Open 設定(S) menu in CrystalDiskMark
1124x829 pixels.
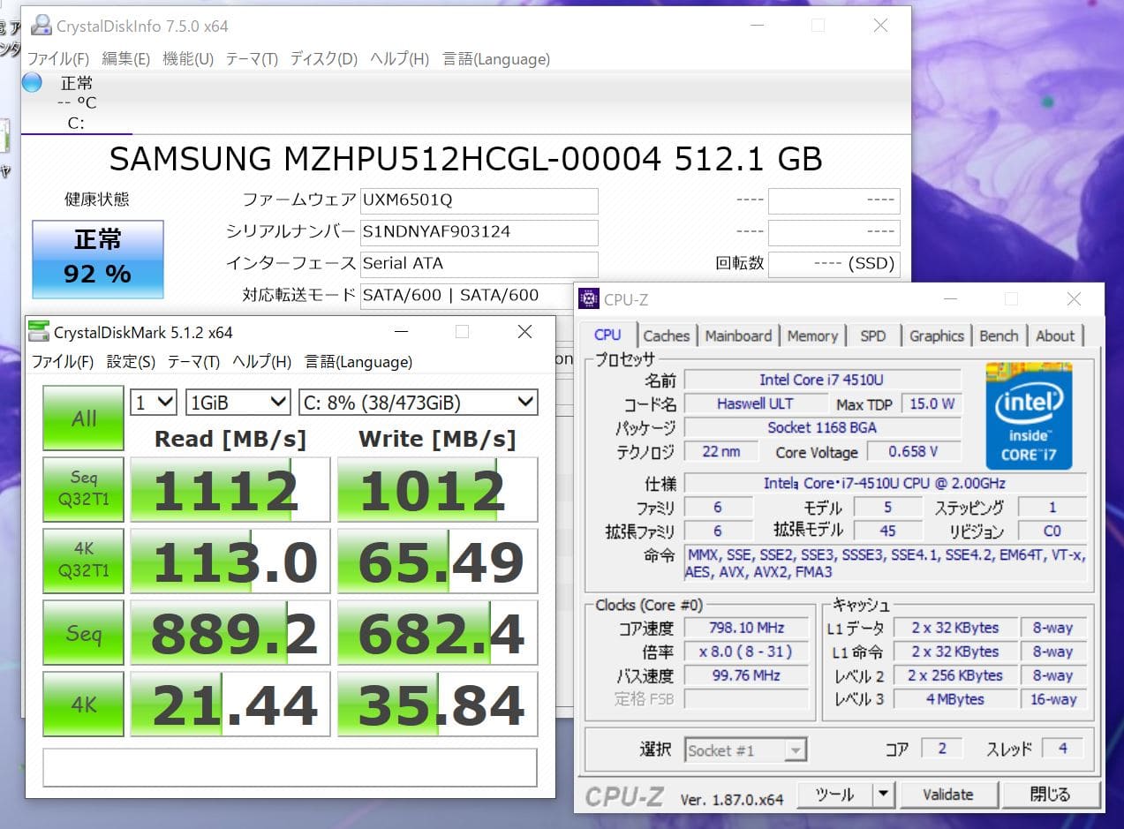[x=131, y=362]
